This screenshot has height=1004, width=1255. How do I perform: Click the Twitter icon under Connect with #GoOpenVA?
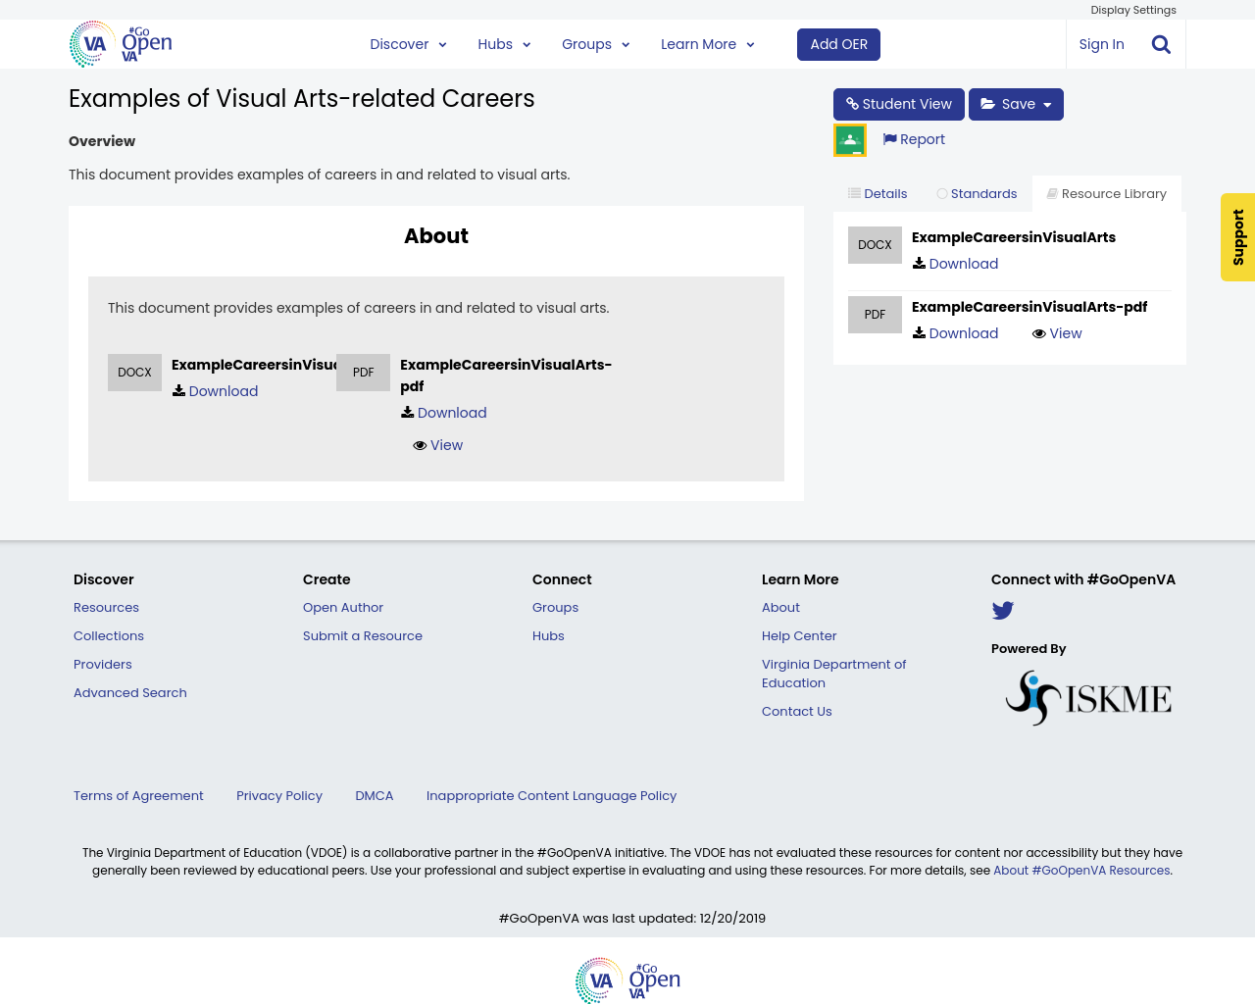click(1002, 610)
